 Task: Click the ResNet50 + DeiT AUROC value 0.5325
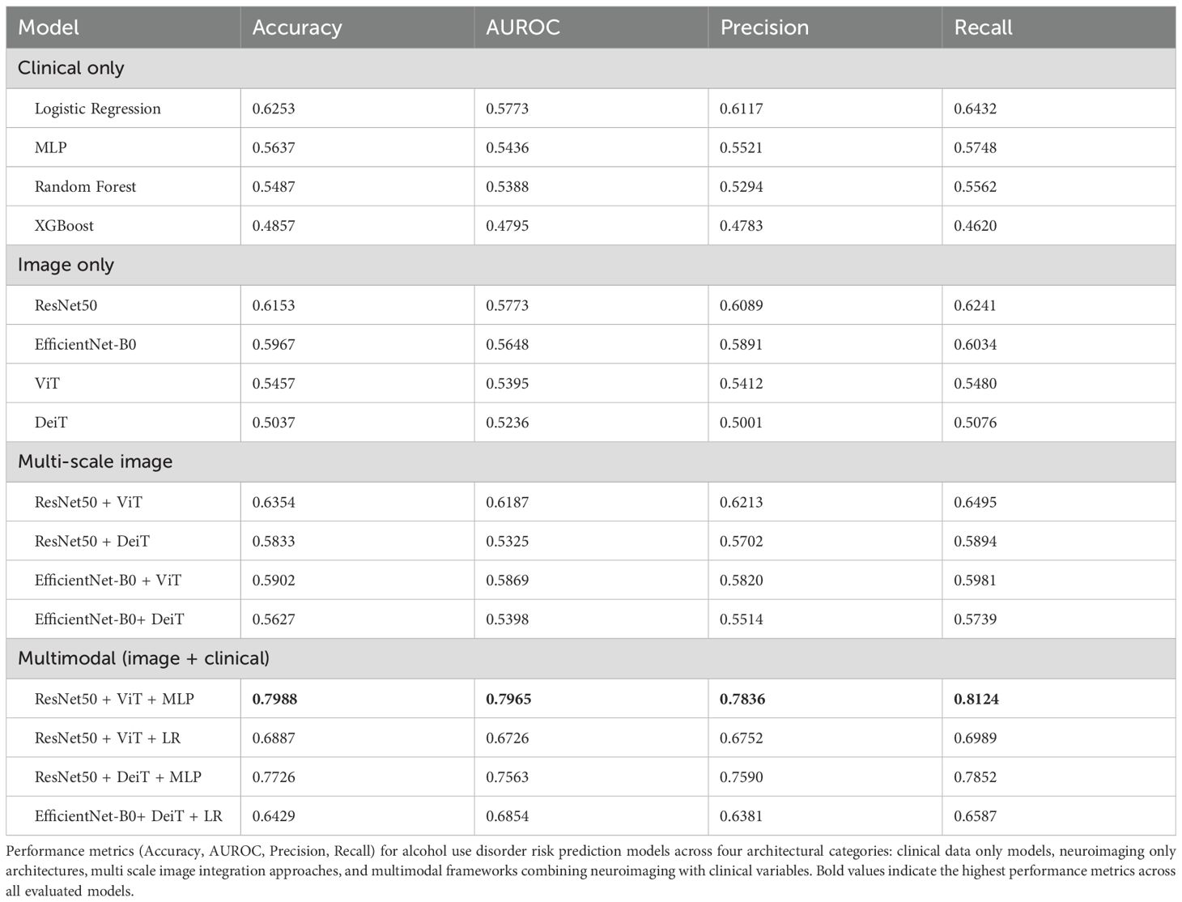[507, 541]
